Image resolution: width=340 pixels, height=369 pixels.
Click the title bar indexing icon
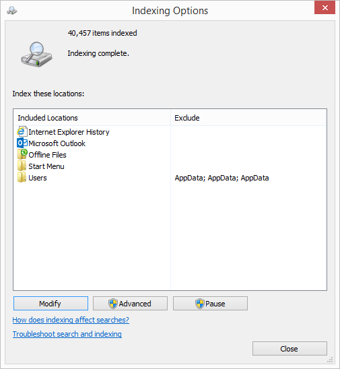click(11, 11)
